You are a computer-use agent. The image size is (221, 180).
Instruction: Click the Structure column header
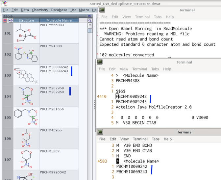[26, 20]
